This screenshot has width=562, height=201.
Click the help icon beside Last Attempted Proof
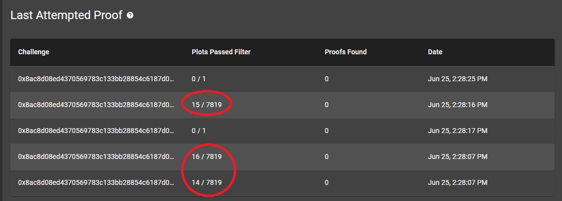tap(131, 16)
